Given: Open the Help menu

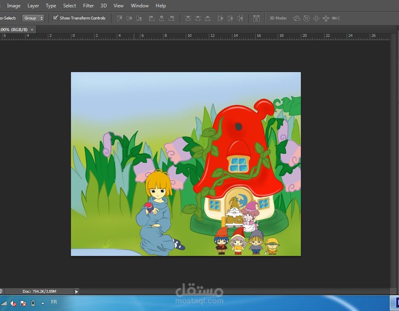Looking at the screenshot, I should pos(161,6).
